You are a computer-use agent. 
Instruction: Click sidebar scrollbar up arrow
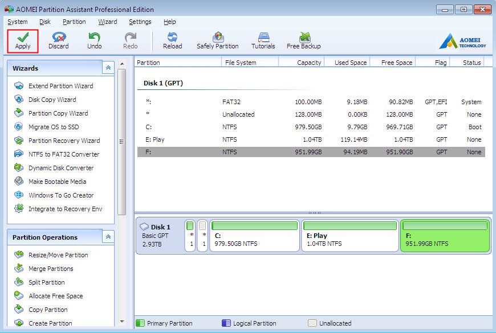[122, 64]
